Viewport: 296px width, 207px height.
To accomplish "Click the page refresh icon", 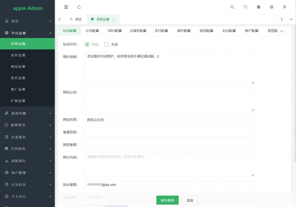I will pyautogui.click(x=79, y=7).
